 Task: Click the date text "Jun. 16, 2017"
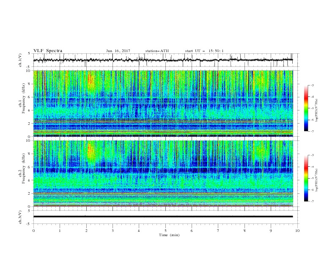118,51
